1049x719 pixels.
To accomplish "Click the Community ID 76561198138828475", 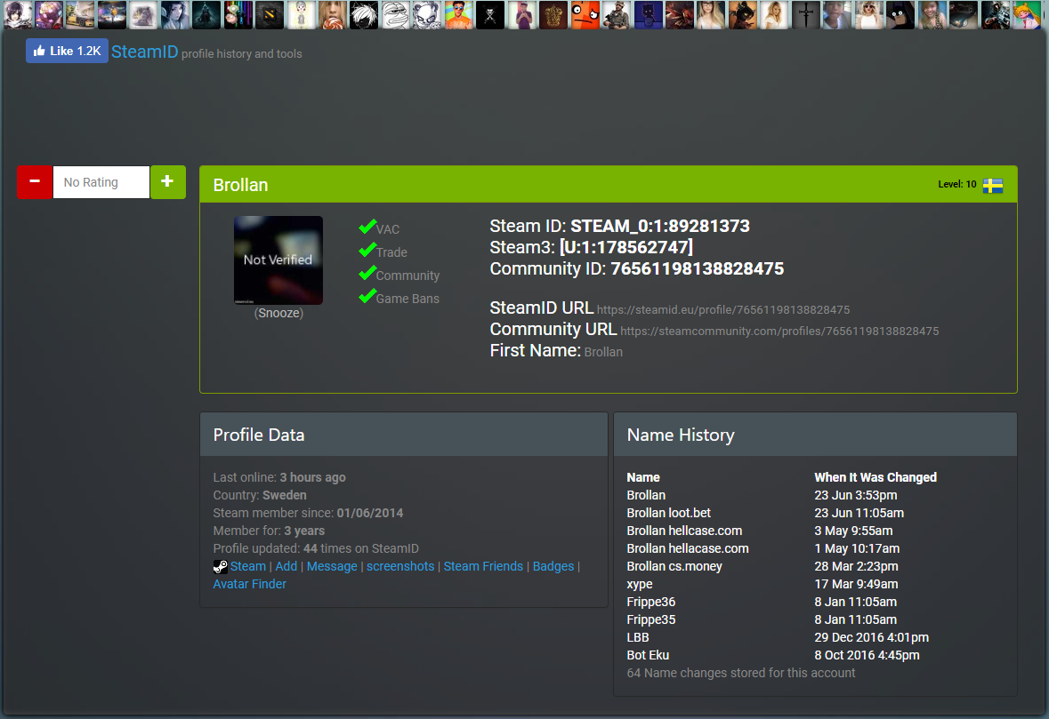I will click(x=697, y=268).
